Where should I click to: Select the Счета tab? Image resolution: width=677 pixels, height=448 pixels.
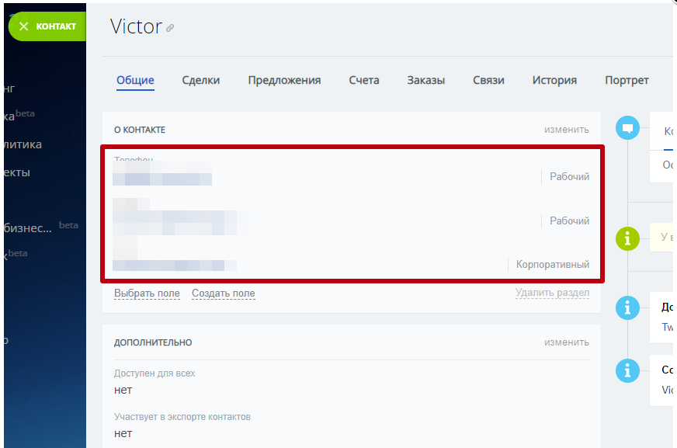(x=364, y=80)
